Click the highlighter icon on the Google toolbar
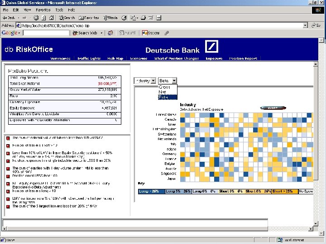The image size is (326, 244). coord(167,33)
